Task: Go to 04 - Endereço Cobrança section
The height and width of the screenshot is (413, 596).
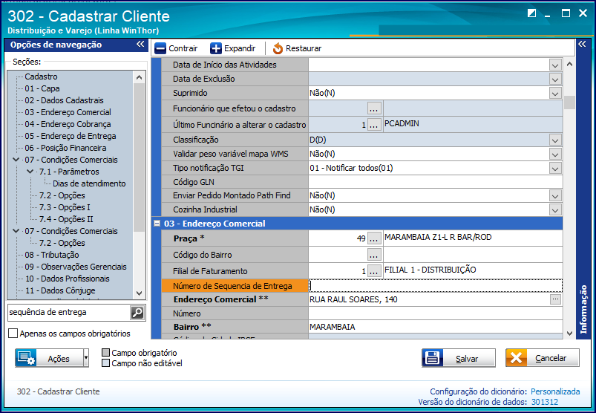Action: (x=68, y=124)
